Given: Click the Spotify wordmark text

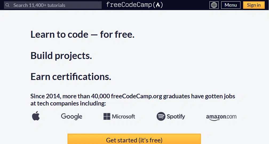Looking at the screenshot, I should pyautogui.click(x=176, y=117).
